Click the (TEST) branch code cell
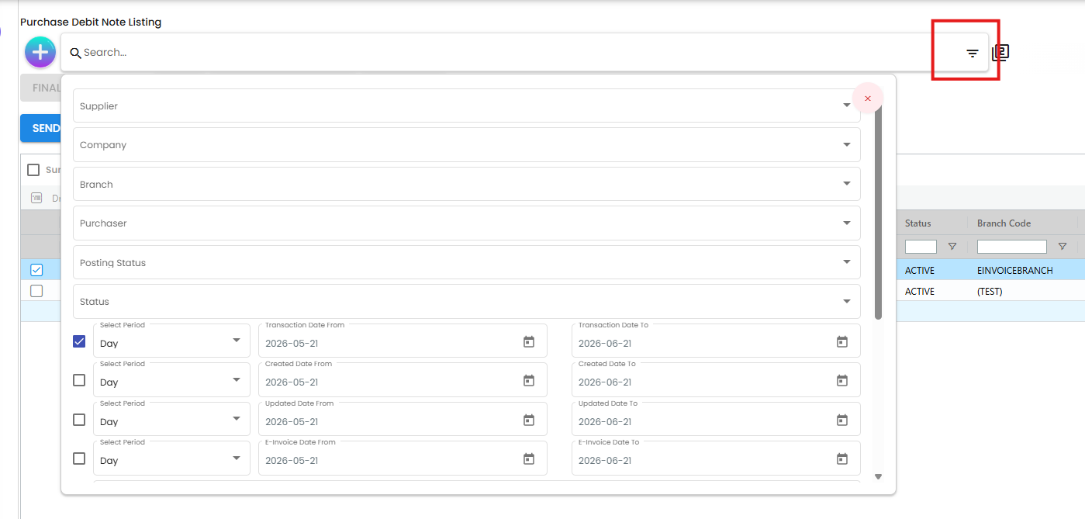This screenshot has height=519, width=1085. pos(990,292)
